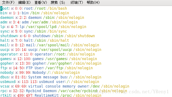Click the 'usbmuxd user' description

52,82
